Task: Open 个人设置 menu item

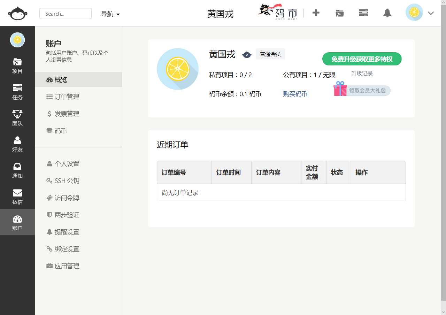Action: [78, 163]
